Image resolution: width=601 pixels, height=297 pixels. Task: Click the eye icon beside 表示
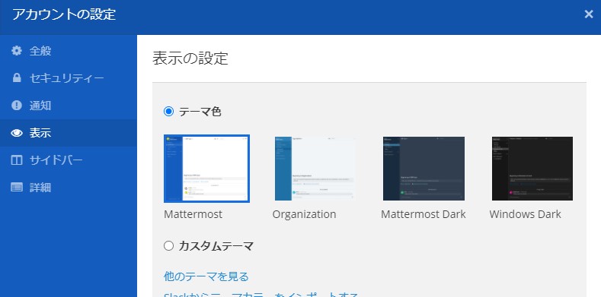click(17, 133)
